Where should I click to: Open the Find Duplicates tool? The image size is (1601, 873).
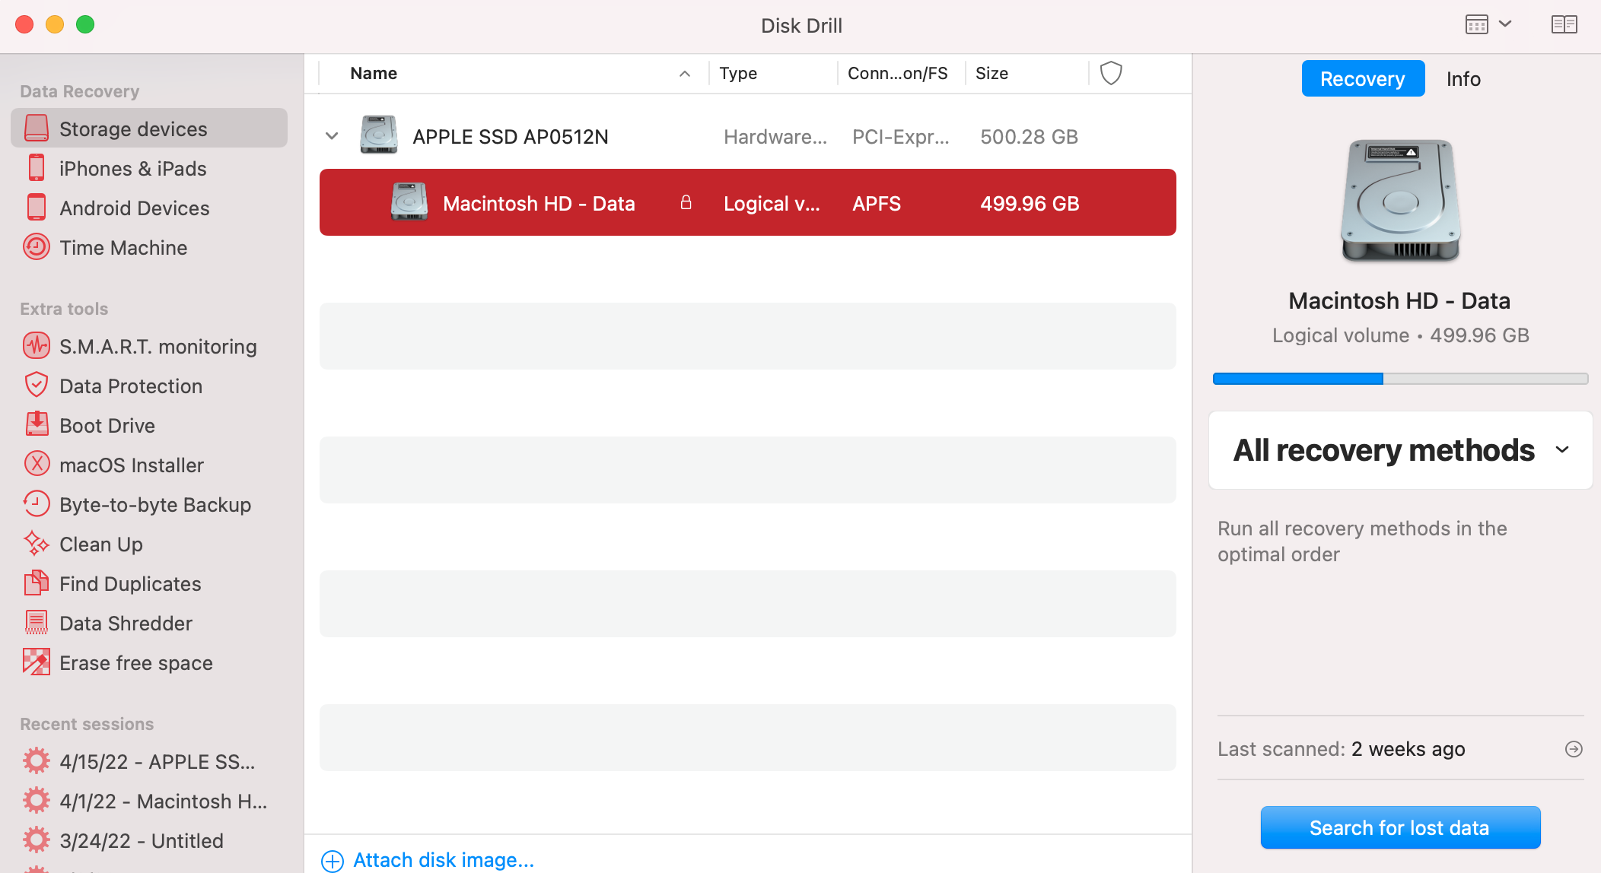pyautogui.click(x=130, y=583)
